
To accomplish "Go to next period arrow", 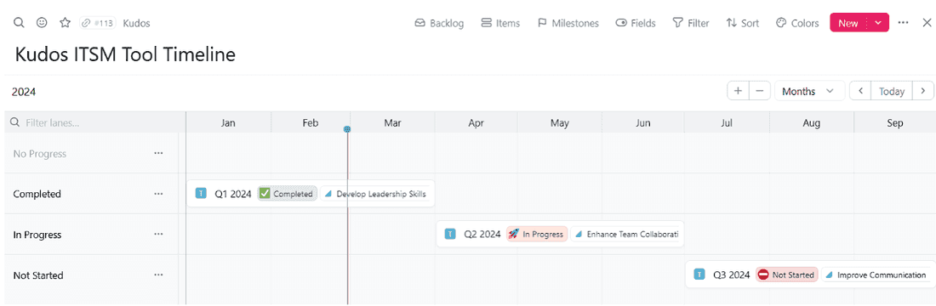I will click(x=923, y=91).
